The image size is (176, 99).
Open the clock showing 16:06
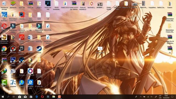pyautogui.click(x=166, y=97)
